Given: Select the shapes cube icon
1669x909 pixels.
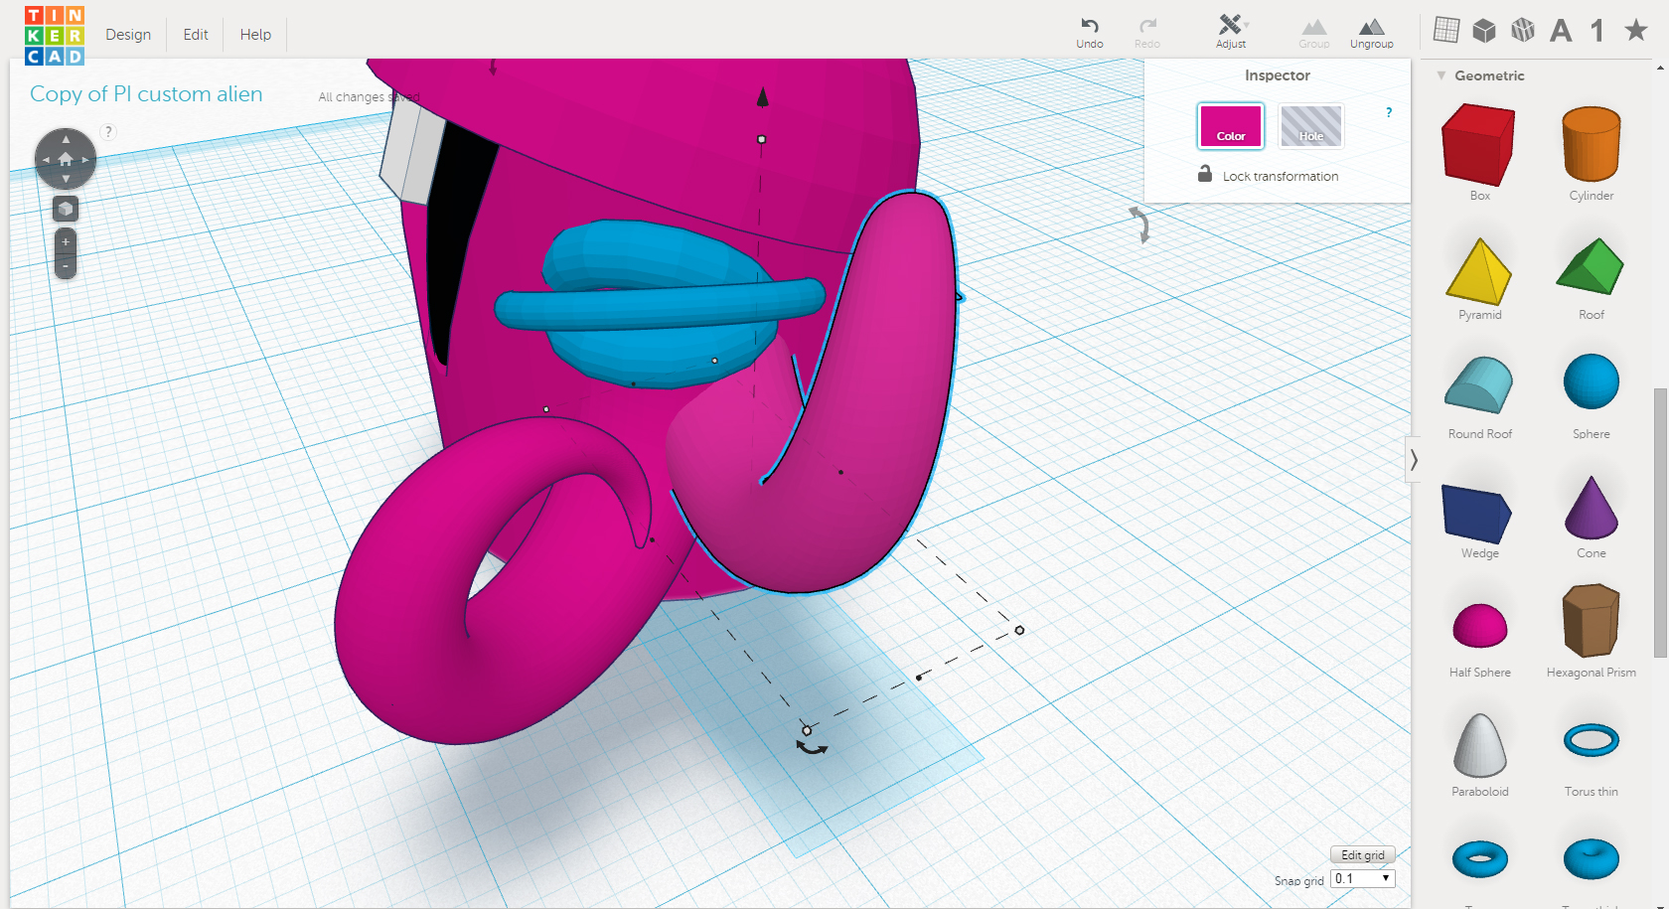Looking at the screenshot, I should tap(1484, 31).
